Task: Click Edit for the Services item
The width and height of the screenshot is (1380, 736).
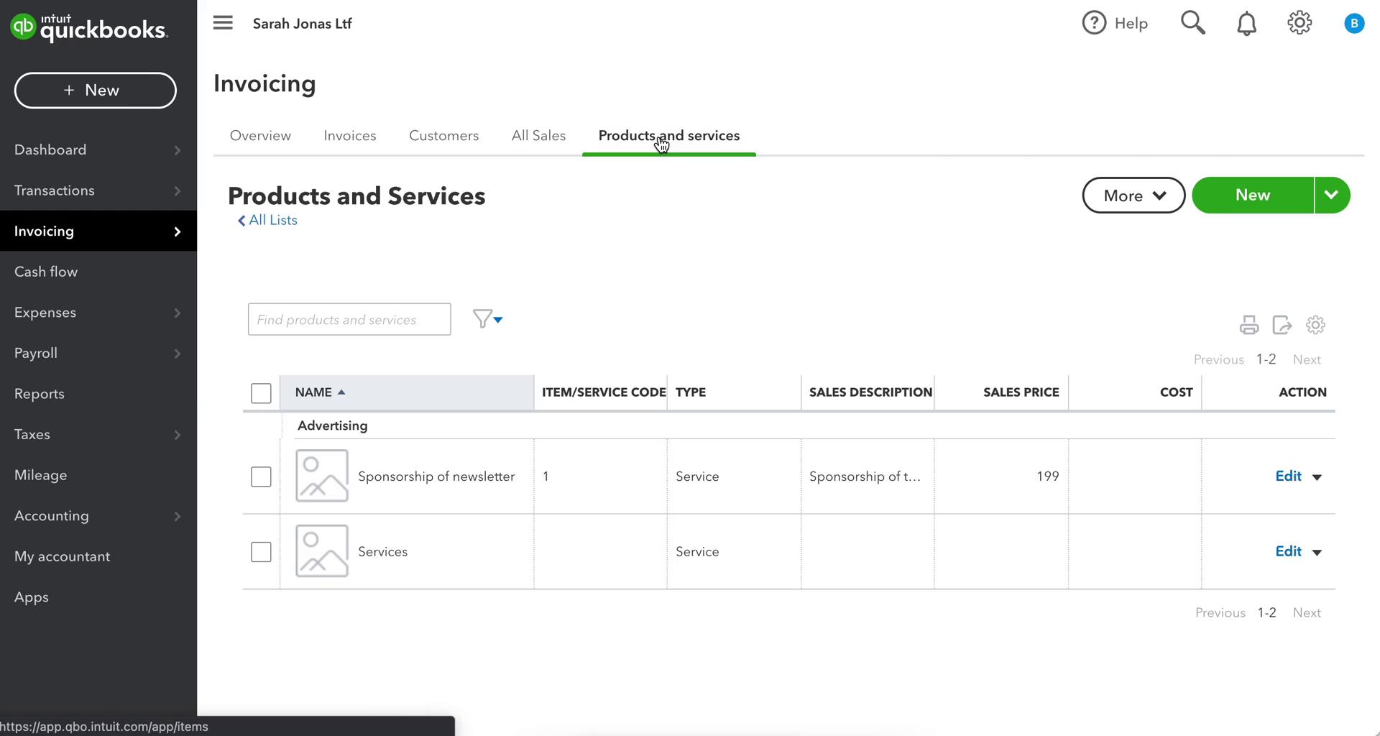Action: click(x=1288, y=551)
